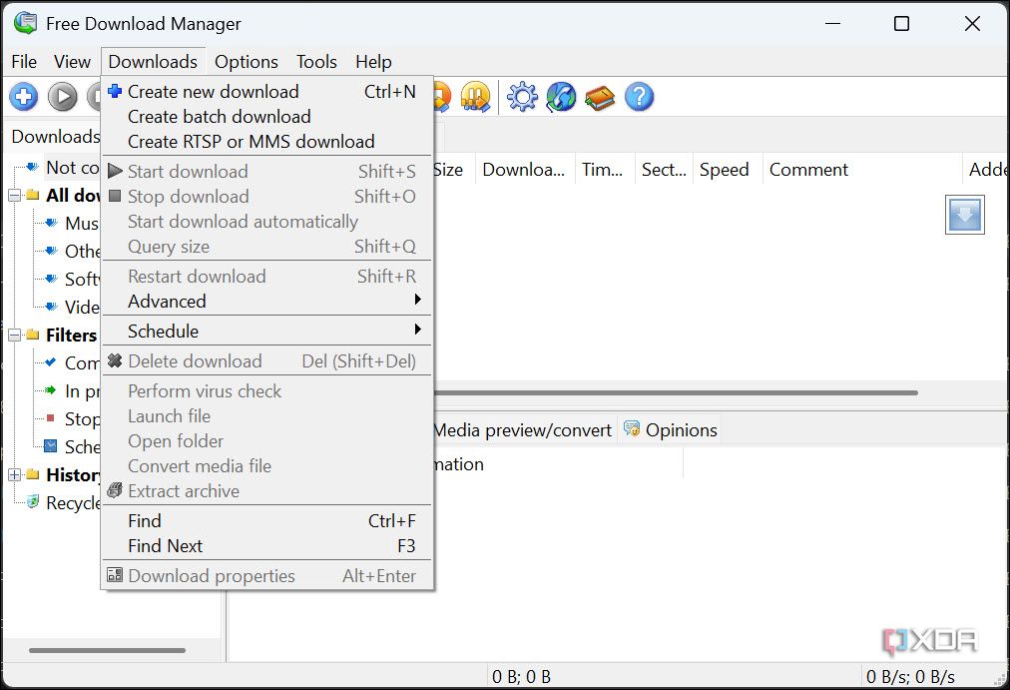Click the blue plus add download toolbar icon
Screen dimensions: 1010x690
23,97
